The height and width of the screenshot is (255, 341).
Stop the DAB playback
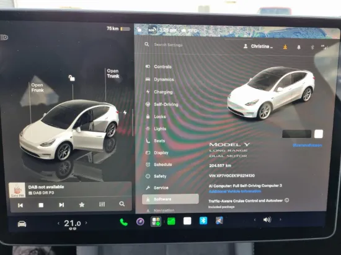tap(41, 205)
